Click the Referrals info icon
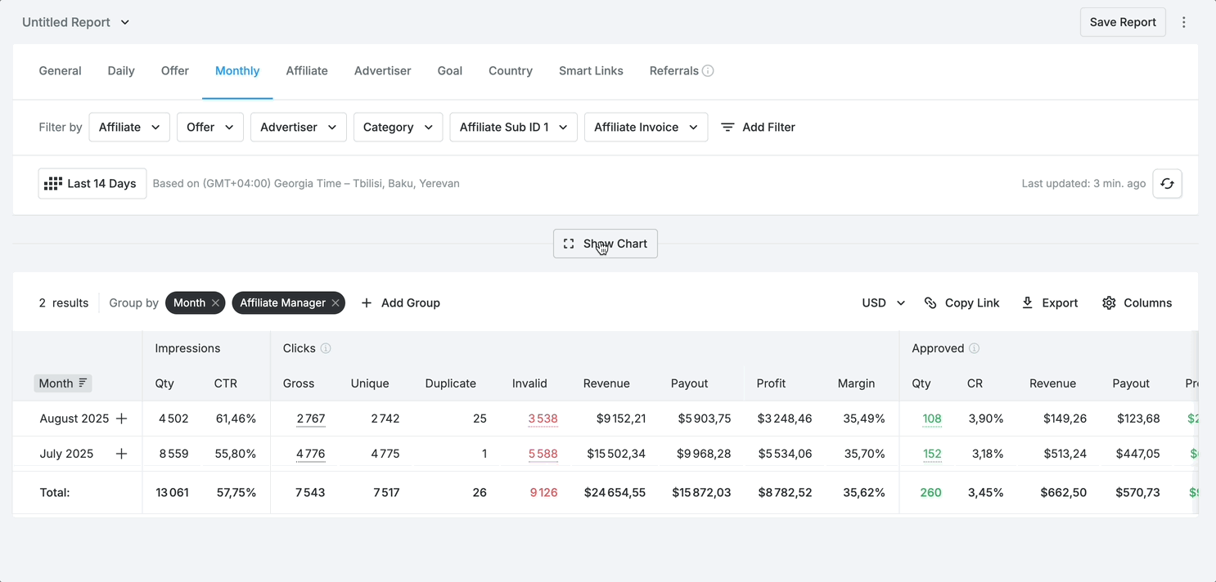 [x=708, y=71]
